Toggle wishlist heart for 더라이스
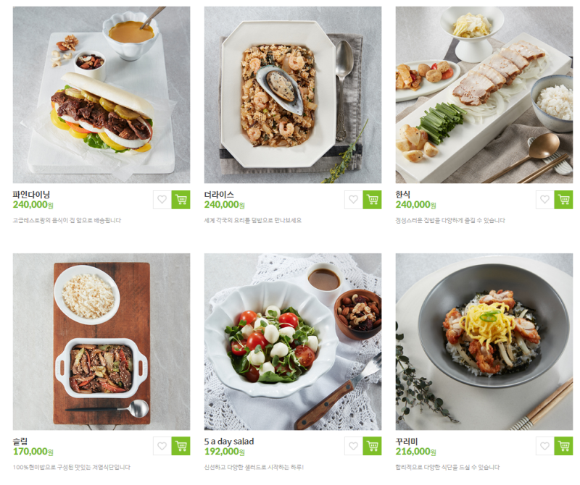This screenshot has width=580, height=485. [x=354, y=200]
